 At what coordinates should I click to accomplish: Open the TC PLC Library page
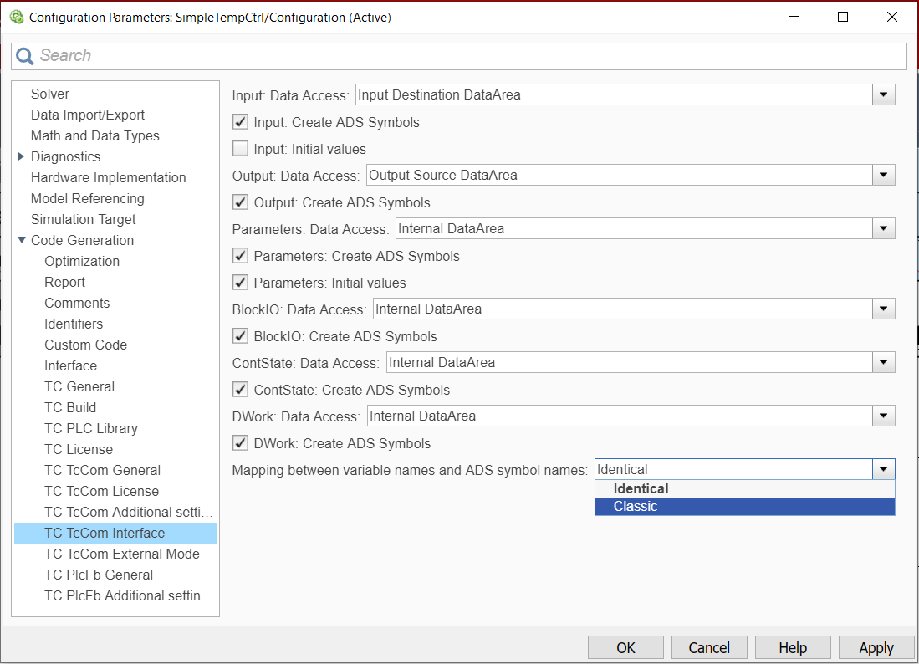(x=91, y=428)
